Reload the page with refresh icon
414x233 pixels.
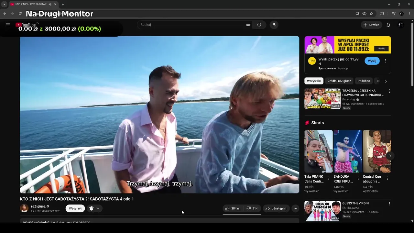pos(20,14)
